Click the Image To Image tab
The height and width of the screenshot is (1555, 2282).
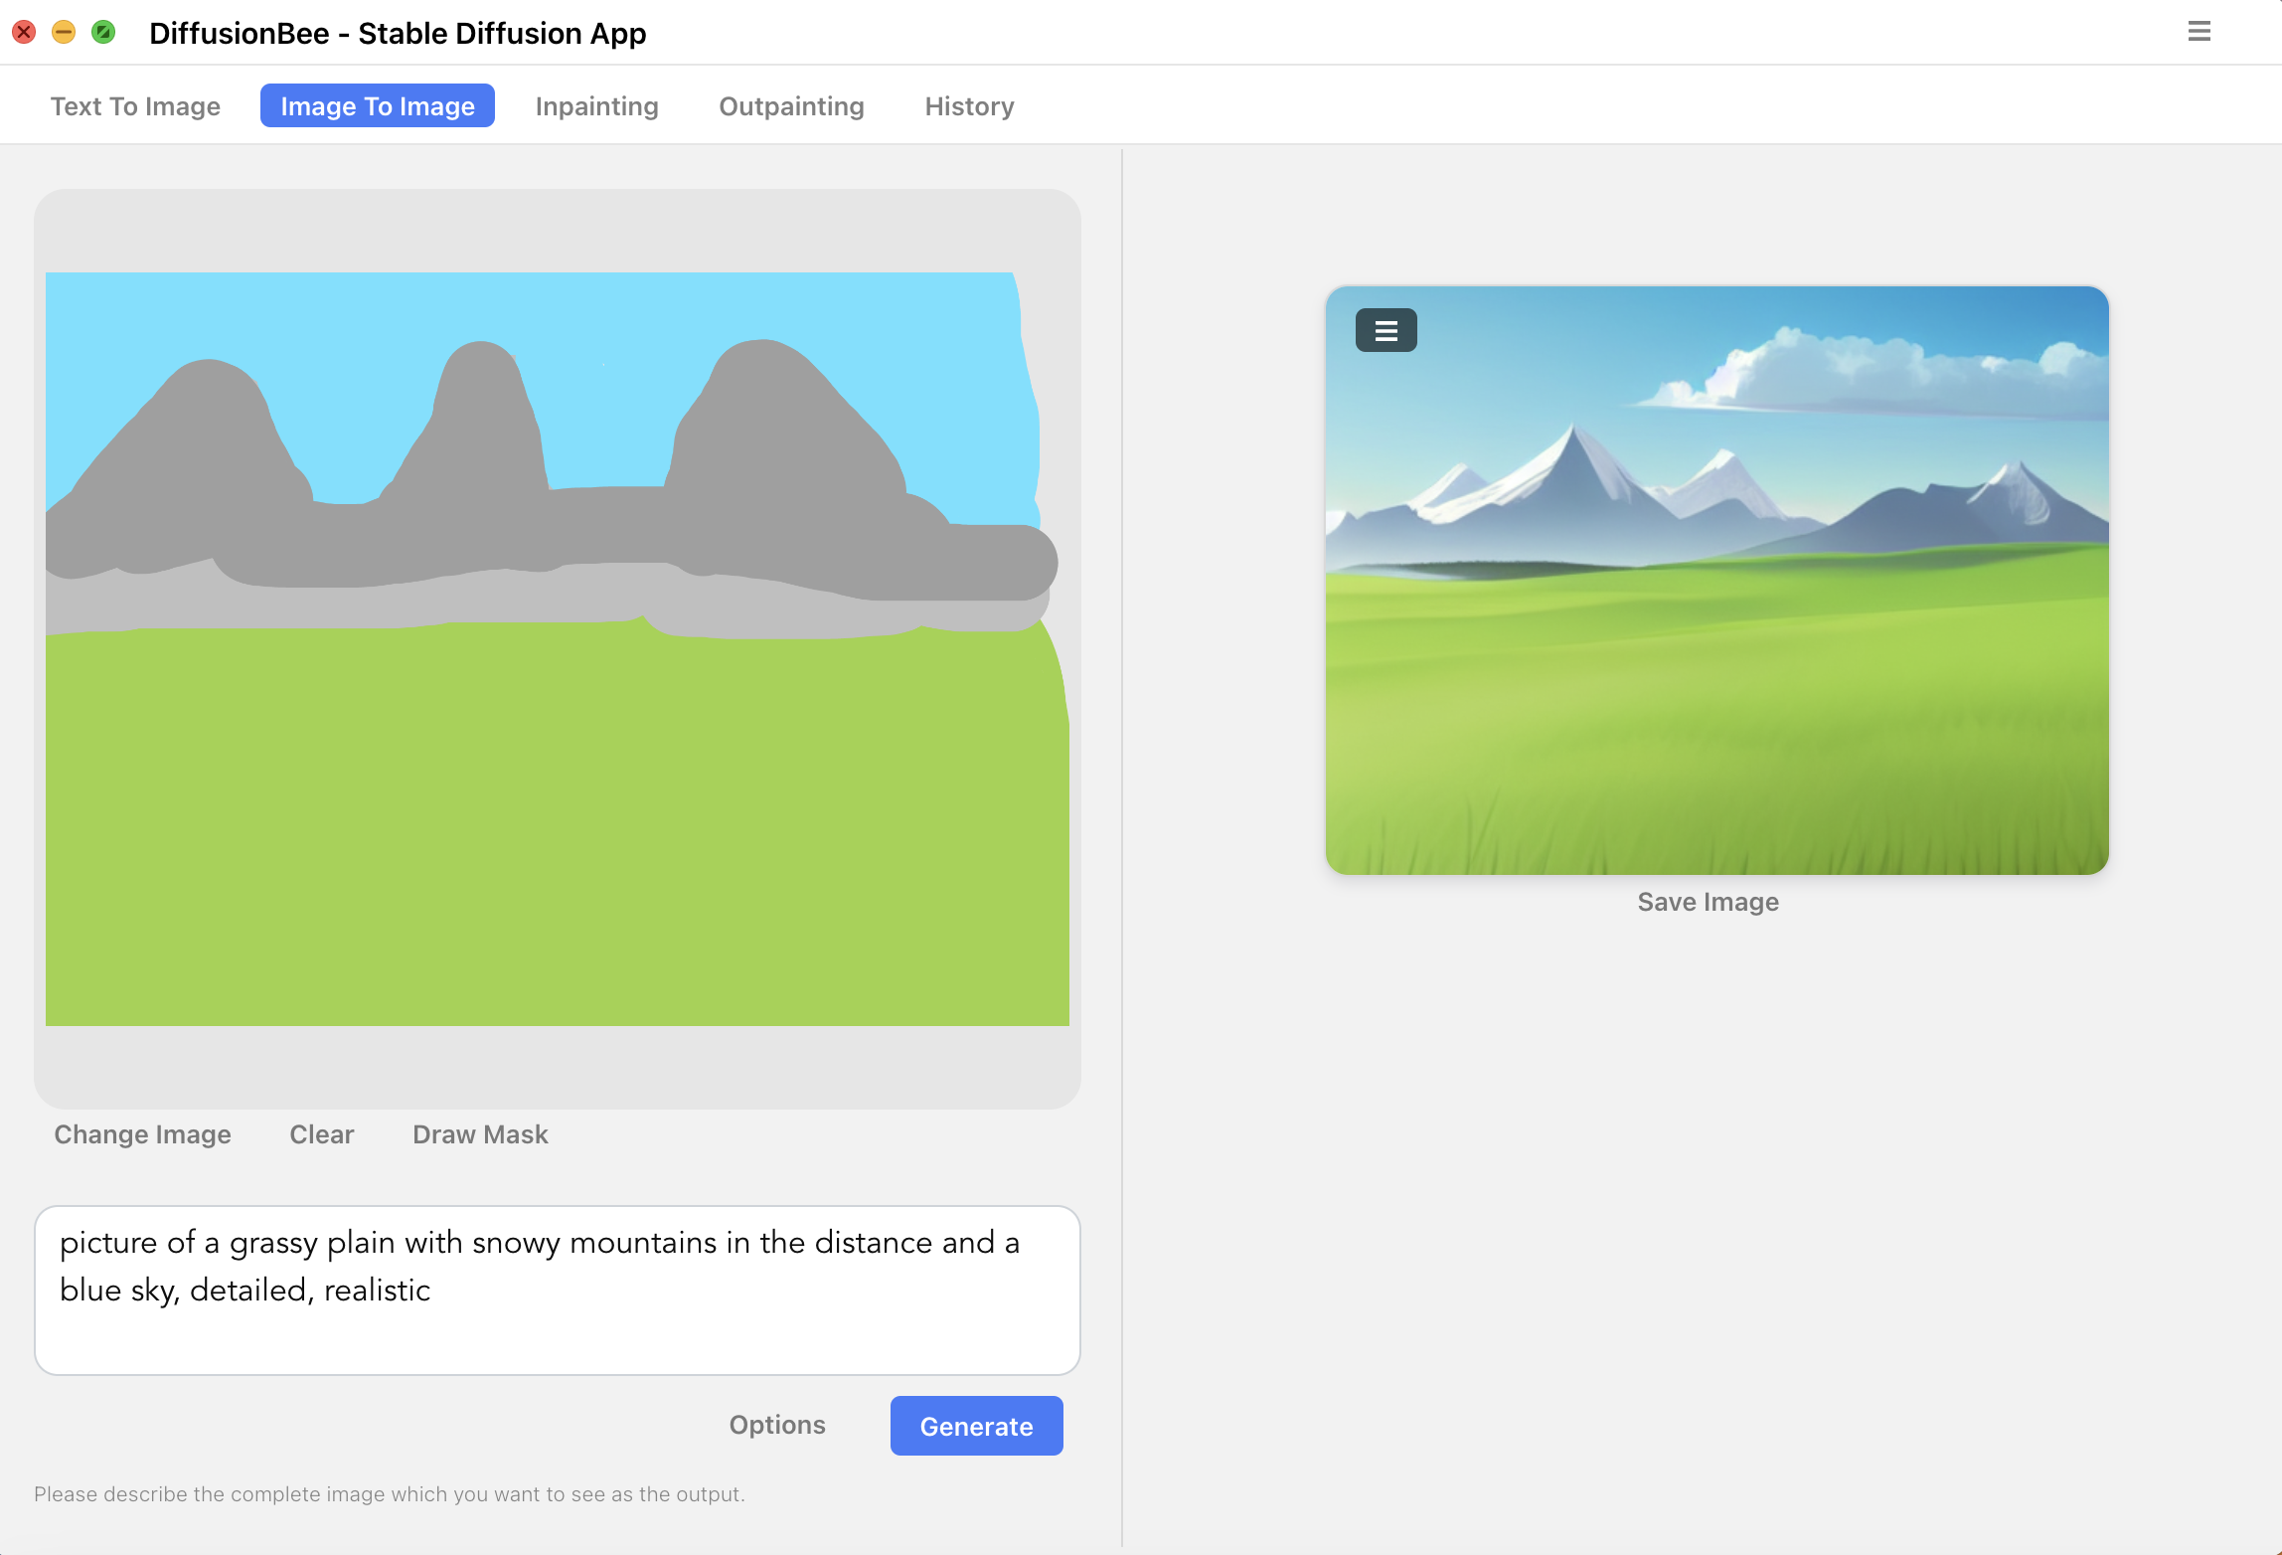(x=377, y=105)
